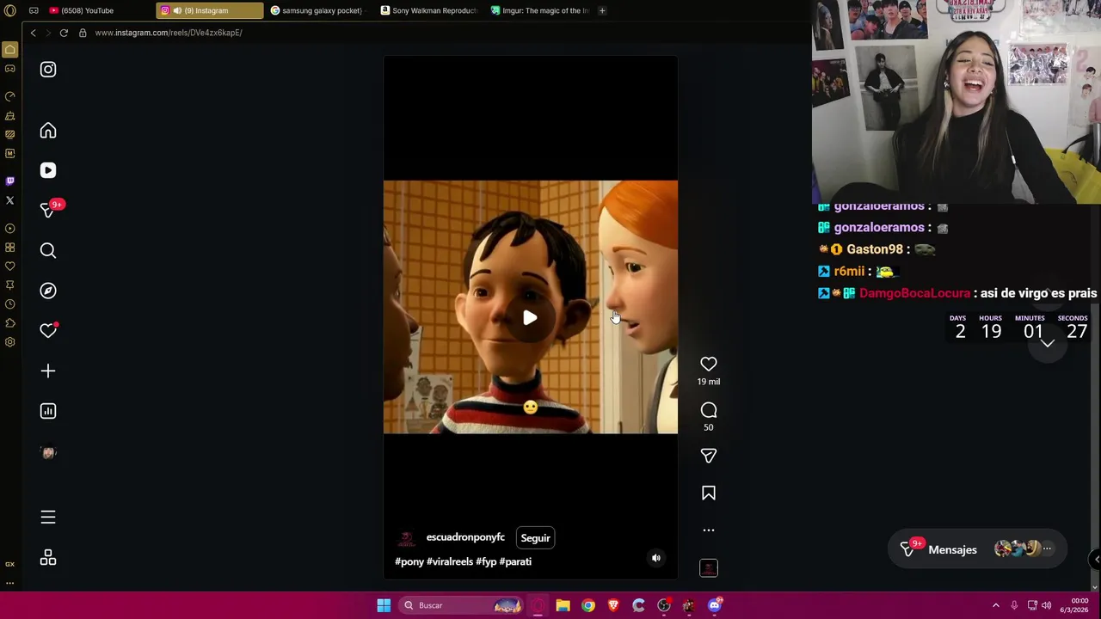1101x619 pixels.
Task: Reload the Instagram page
Action: click(64, 33)
